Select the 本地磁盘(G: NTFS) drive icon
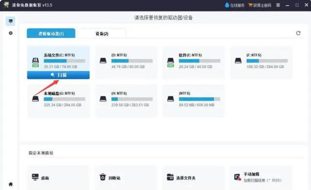This screenshot has height=190, width=311. (35, 99)
